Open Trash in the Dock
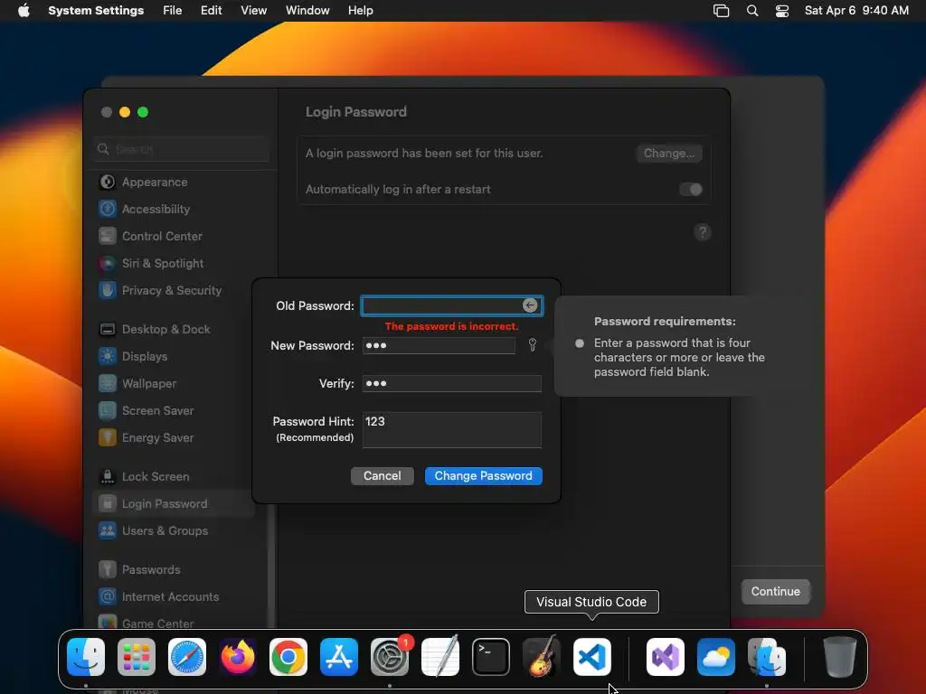 840,657
